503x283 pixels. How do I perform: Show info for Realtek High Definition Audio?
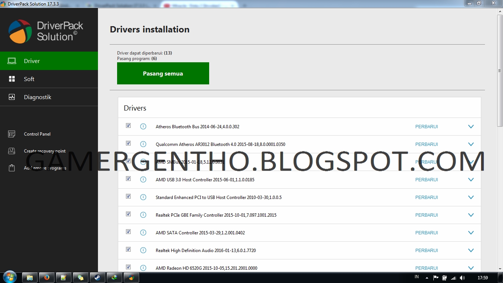(x=143, y=250)
